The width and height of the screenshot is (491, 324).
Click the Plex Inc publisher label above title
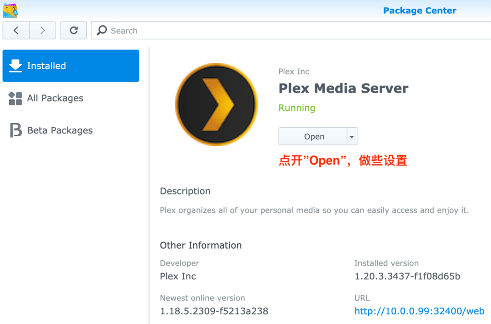click(294, 72)
